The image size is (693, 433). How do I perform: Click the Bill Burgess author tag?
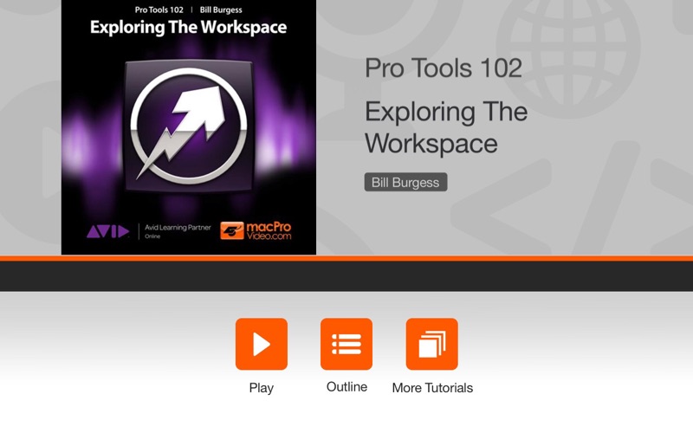pos(405,182)
